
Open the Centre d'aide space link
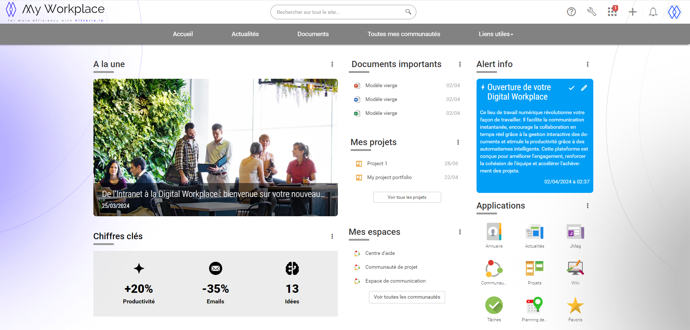(380, 253)
